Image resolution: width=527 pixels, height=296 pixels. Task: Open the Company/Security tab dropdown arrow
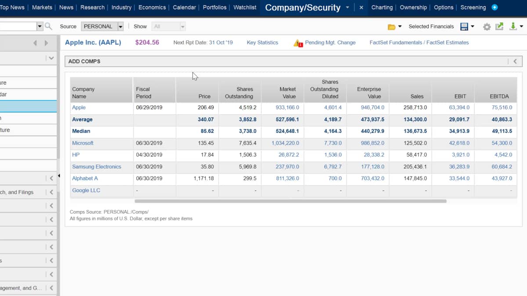click(x=348, y=7)
